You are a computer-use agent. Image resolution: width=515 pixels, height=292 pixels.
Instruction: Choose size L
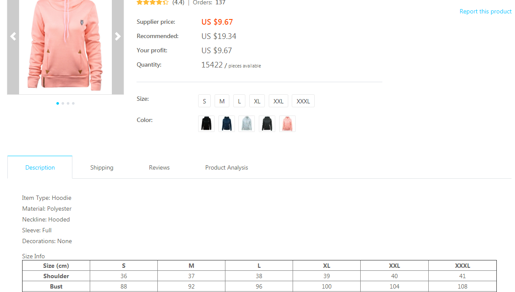tap(239, 101)
